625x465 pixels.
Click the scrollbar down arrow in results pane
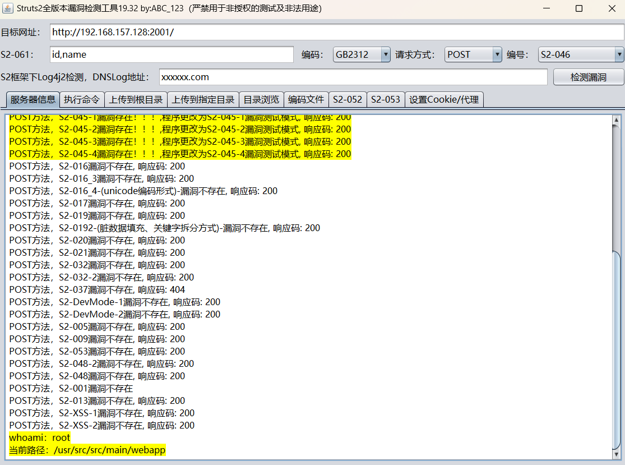click(616, 454)
